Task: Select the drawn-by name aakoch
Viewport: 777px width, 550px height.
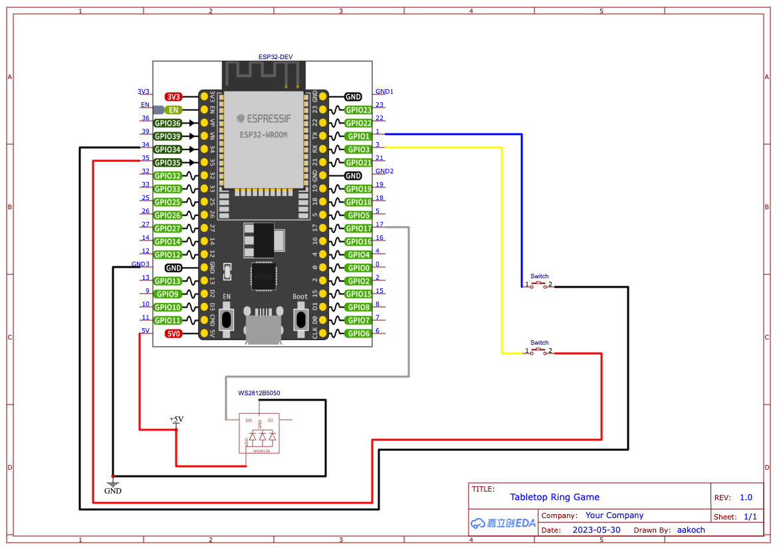Action: 691,529
